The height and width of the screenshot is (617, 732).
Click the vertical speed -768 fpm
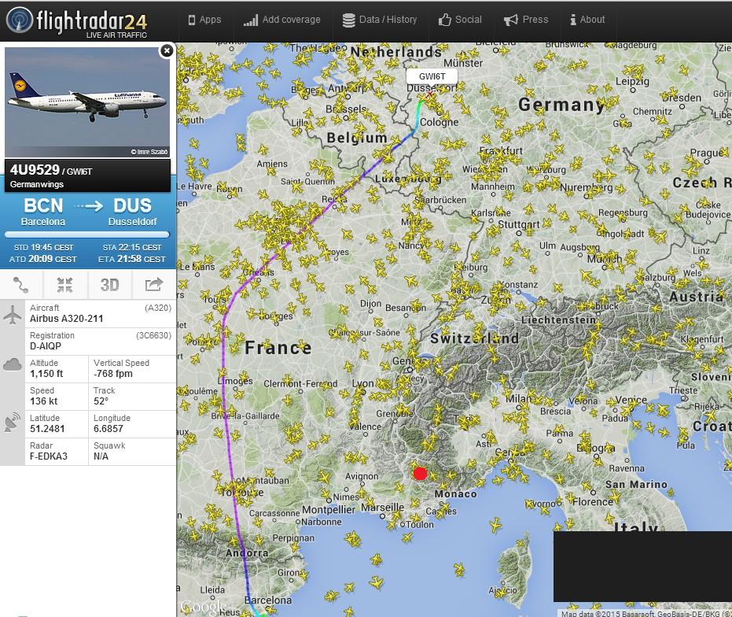click(x=113, y=374)
